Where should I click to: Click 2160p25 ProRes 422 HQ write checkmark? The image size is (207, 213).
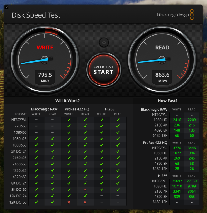[69, 158]
